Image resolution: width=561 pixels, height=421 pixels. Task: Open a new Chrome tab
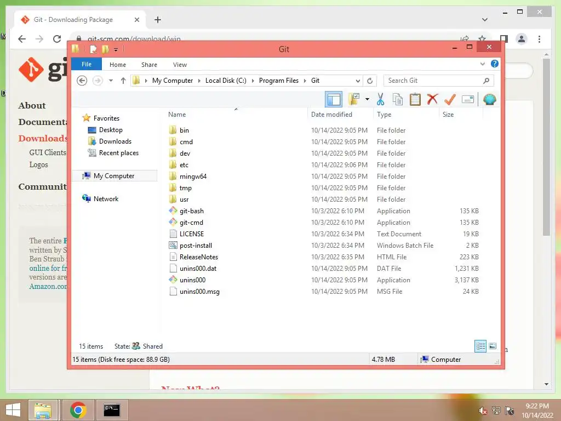point(157,20)
